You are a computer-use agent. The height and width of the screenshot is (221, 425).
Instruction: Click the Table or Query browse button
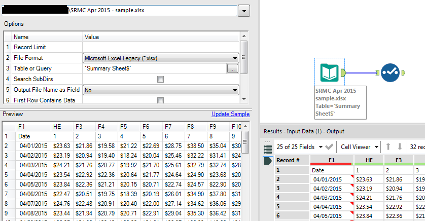(233, 69)
